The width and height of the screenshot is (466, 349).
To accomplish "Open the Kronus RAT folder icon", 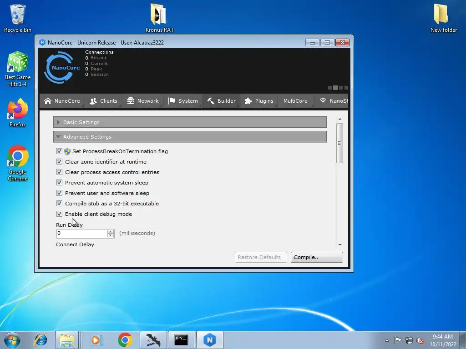I will 159,18.
